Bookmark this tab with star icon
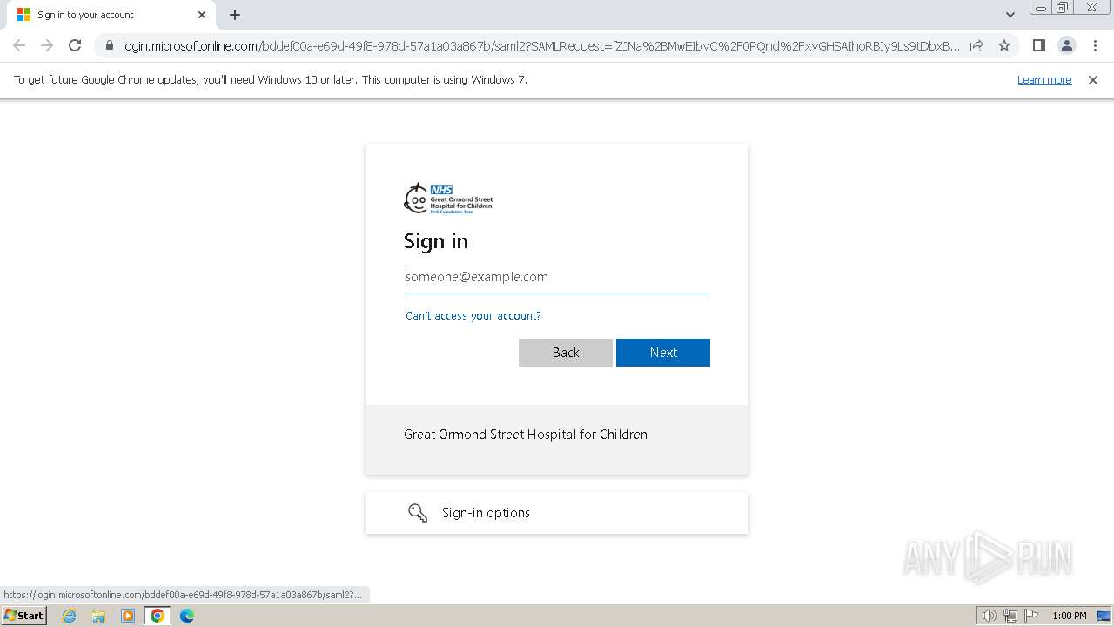The height and width of the screenshot is (627, 1114). [x=1004, y=45]
